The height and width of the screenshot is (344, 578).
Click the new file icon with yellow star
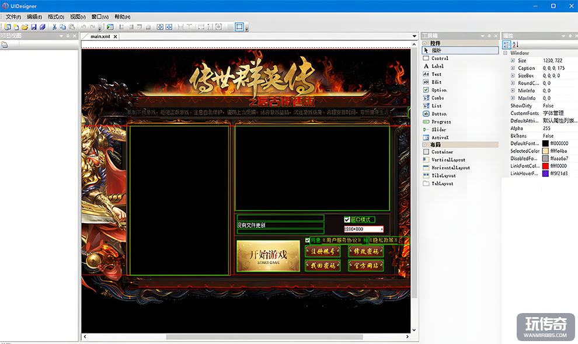pyautogui.click(x=16, y=27)
